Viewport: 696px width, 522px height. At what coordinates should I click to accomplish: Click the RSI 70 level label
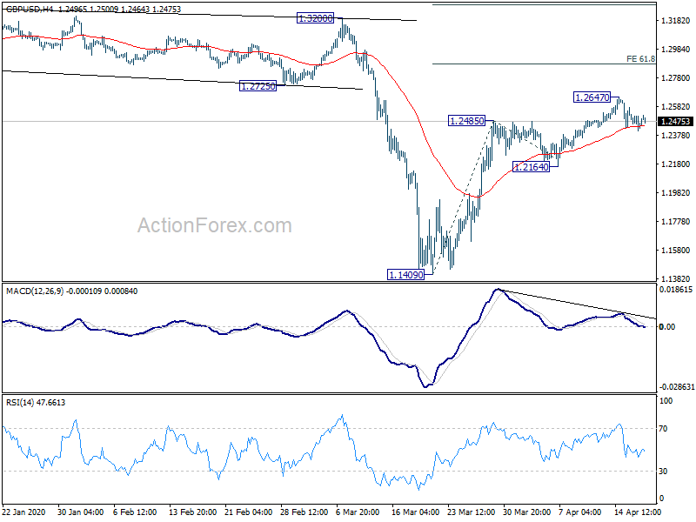tap(663, 429)
